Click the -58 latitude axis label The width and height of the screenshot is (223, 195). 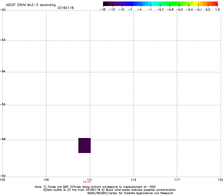(3, 139)
